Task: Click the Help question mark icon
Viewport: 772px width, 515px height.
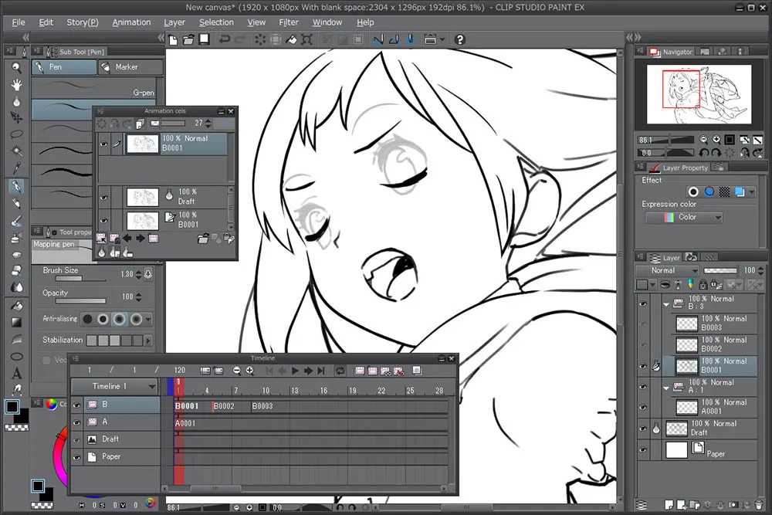Action: click(462, 39)
